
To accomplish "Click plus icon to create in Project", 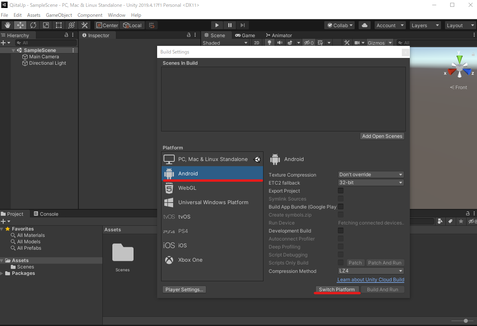I will point(3,221).
